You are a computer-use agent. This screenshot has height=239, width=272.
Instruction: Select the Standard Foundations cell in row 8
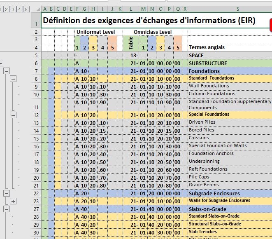point(230,79)
